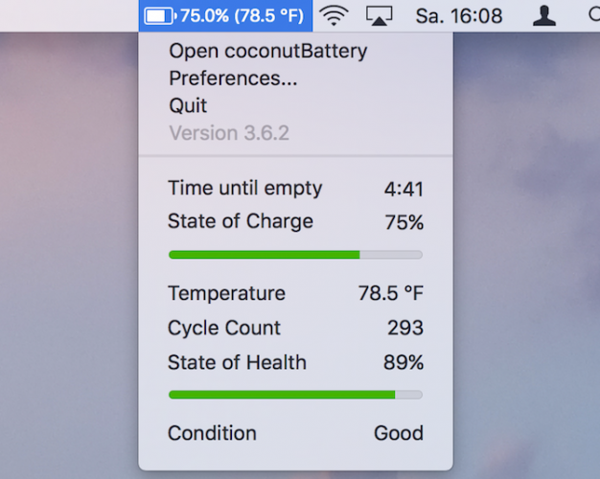Click the coconutBattery battery icon in menu bar

point(160,15)
